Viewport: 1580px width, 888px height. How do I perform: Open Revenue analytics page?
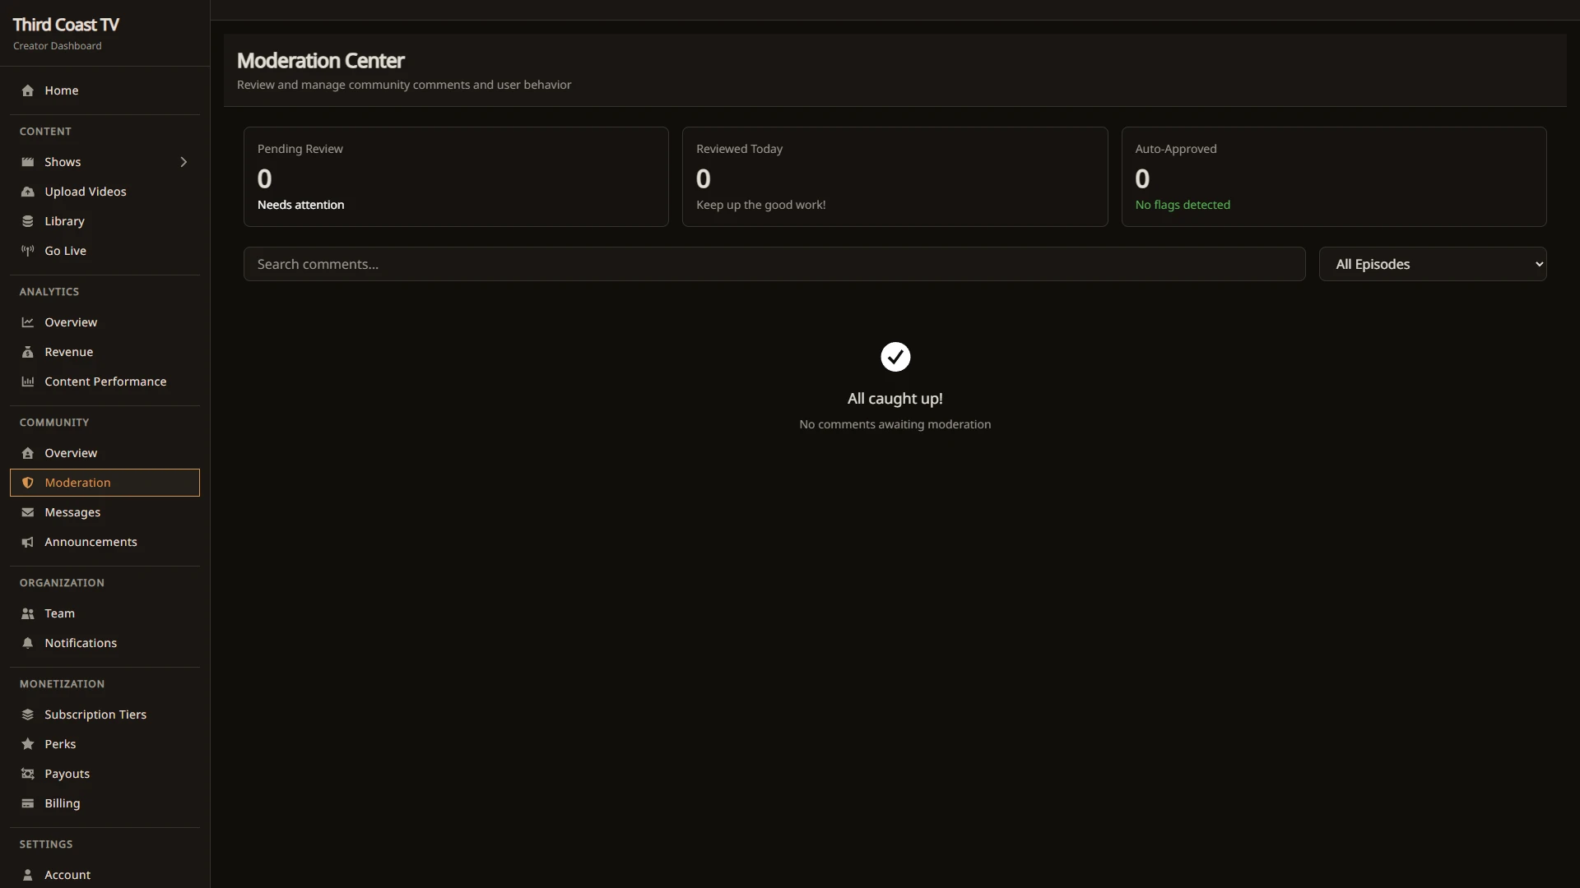click(105, 352)
